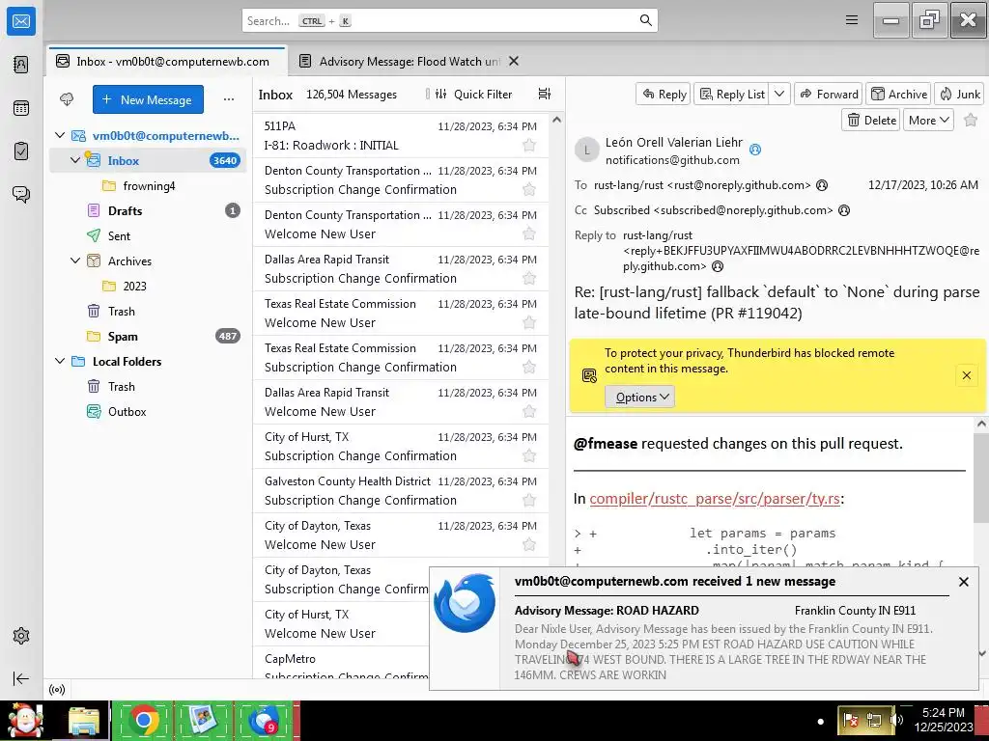Click the sender contact icon beside León Orell
989x741 pixels.
(755, 150)
